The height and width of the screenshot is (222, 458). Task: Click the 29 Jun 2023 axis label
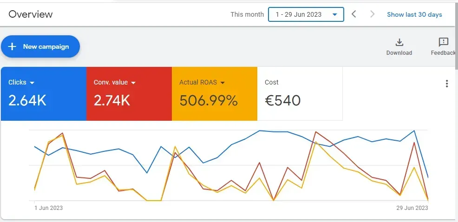click(x=412, y=208)
